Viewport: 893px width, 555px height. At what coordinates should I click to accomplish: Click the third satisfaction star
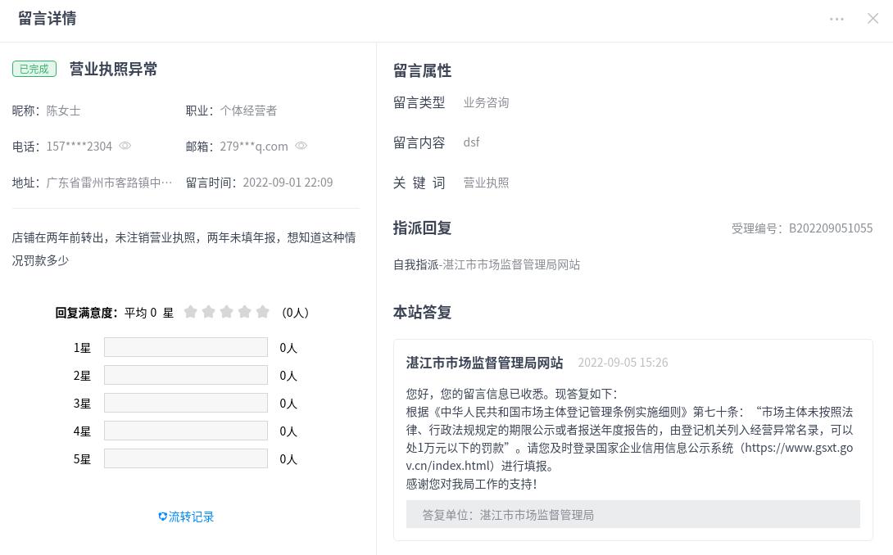(227, 312)
